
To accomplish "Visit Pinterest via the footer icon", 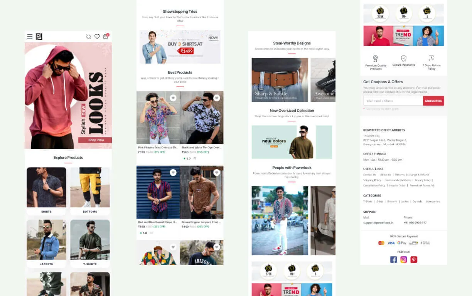I will pos(414,259).
